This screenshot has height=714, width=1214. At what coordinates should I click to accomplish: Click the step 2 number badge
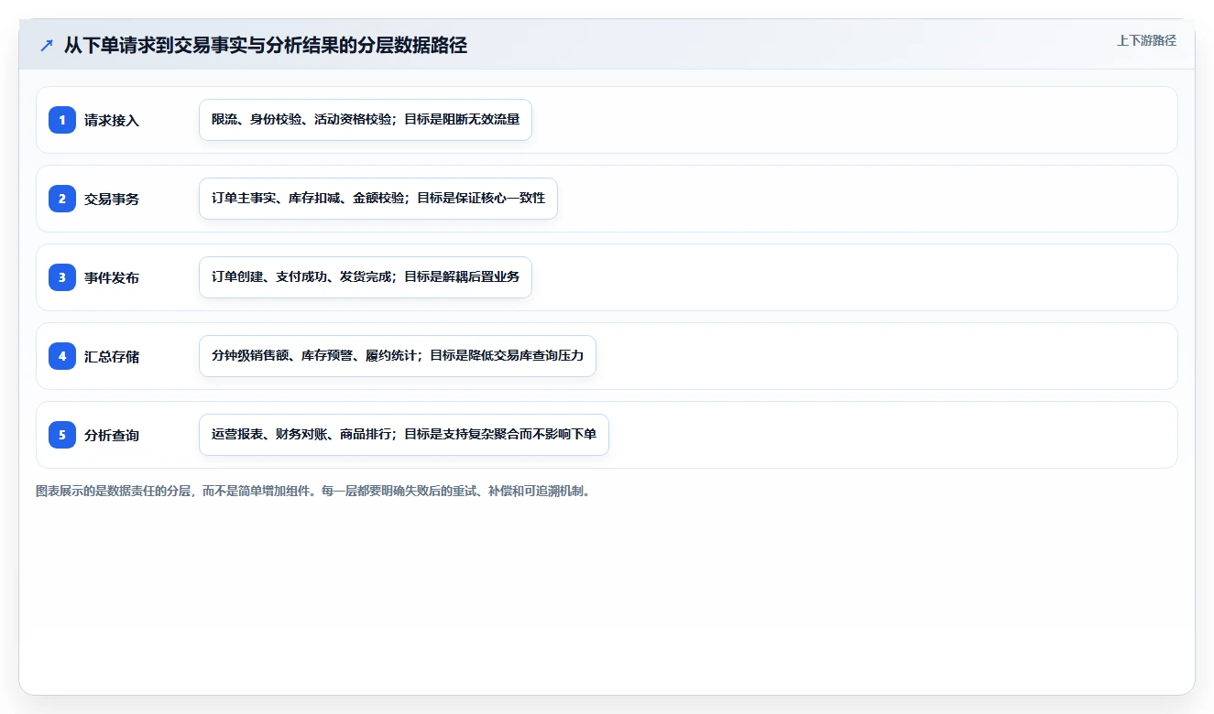click(x=62, y=199)
